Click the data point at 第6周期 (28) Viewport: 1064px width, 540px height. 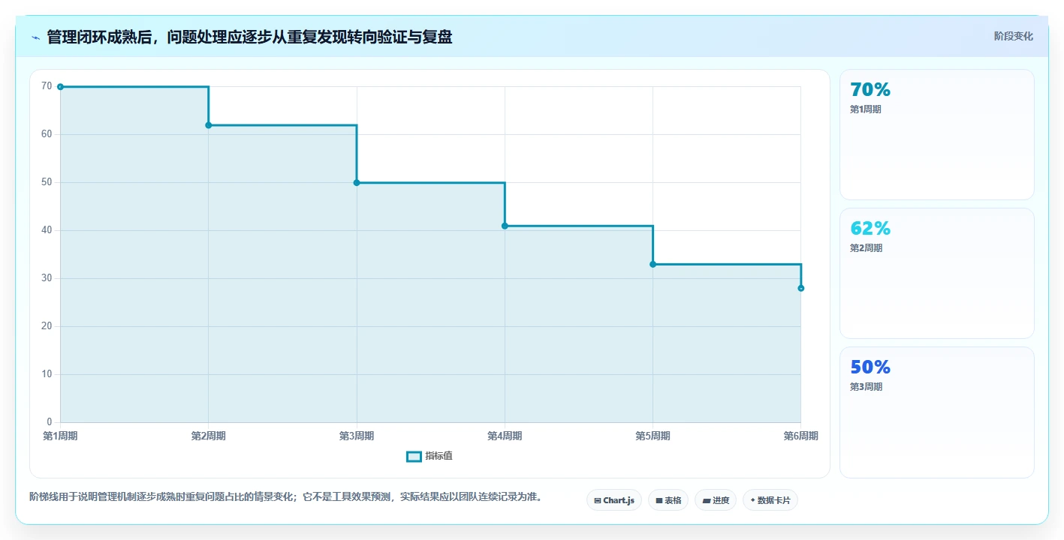click(x=801, y=288)
